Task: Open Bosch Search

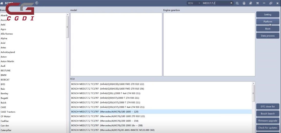Action: (x=268, y=114)
